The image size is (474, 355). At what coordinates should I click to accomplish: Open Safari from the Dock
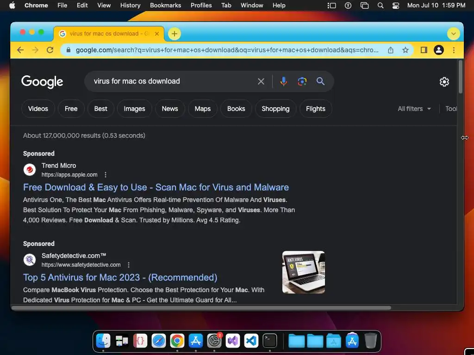pyautogui.click(x=159, y=341)
